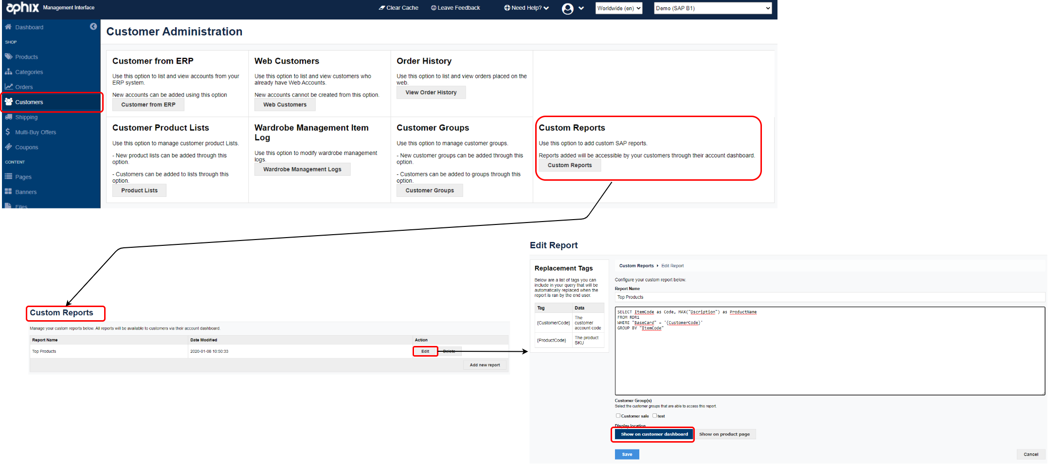1048x464 pixels.
Task: Click the Products tag icon
Action: click(x=8, y=57)
